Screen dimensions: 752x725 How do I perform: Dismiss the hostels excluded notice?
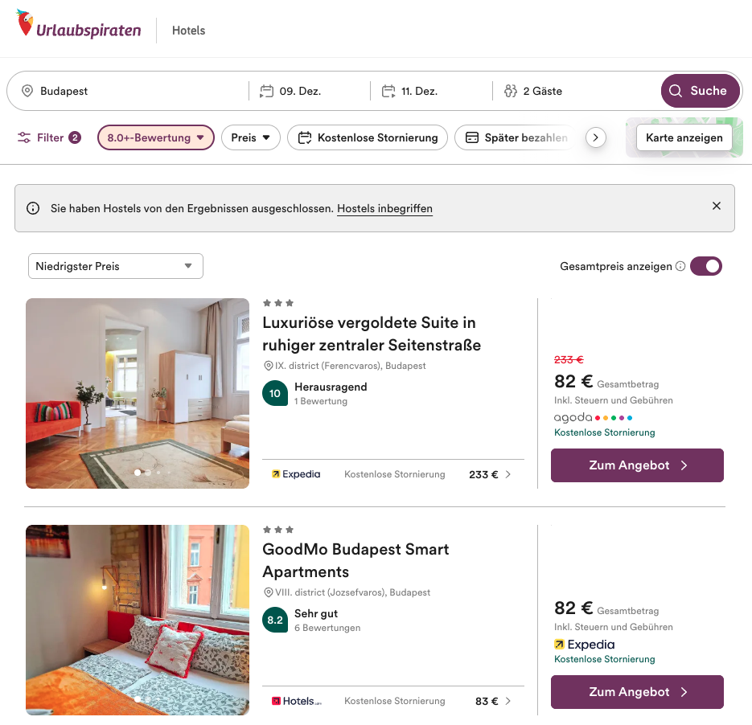point(717,206)
